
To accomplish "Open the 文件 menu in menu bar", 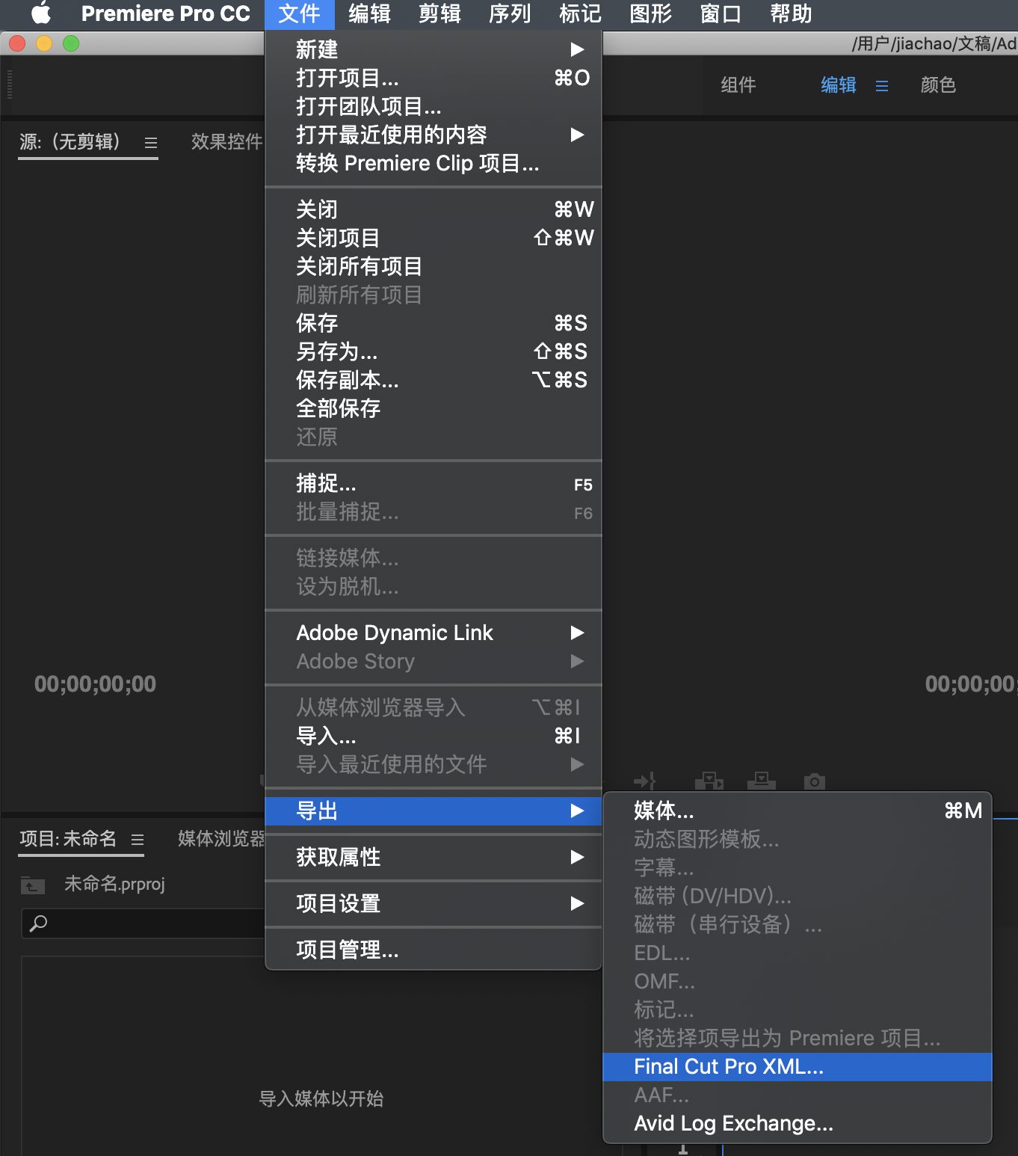I will (x=299, y=13).
